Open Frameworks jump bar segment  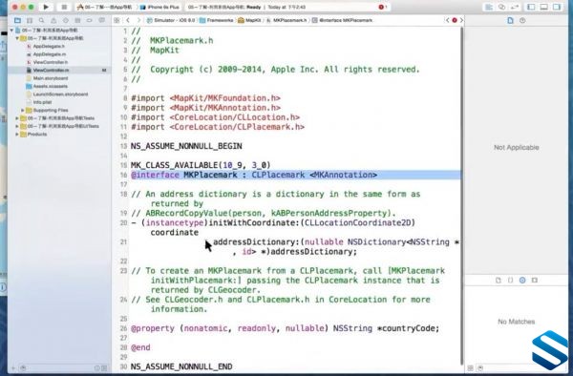pos(217,20)
